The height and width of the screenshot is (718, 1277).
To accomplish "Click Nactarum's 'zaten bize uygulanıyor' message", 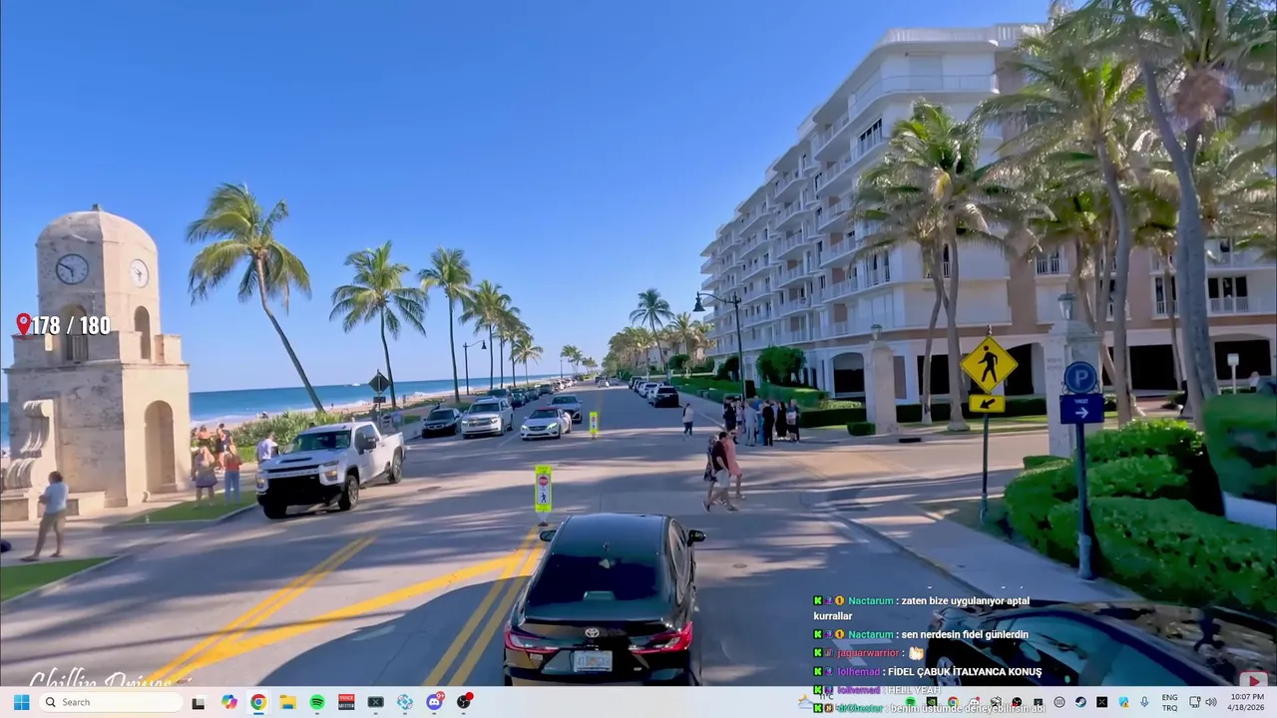I will coord(921,608).
